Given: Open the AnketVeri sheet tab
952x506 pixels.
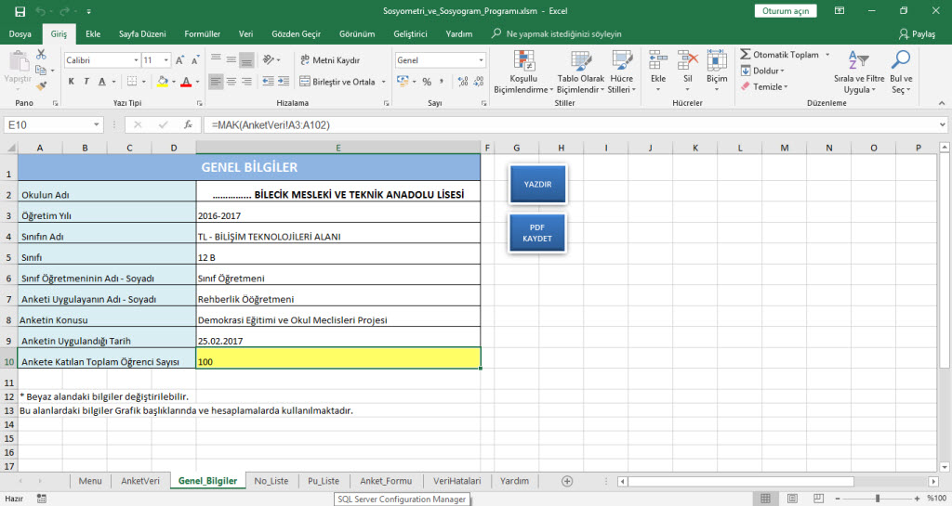Looking at the screenshot, I should point(140,481).
